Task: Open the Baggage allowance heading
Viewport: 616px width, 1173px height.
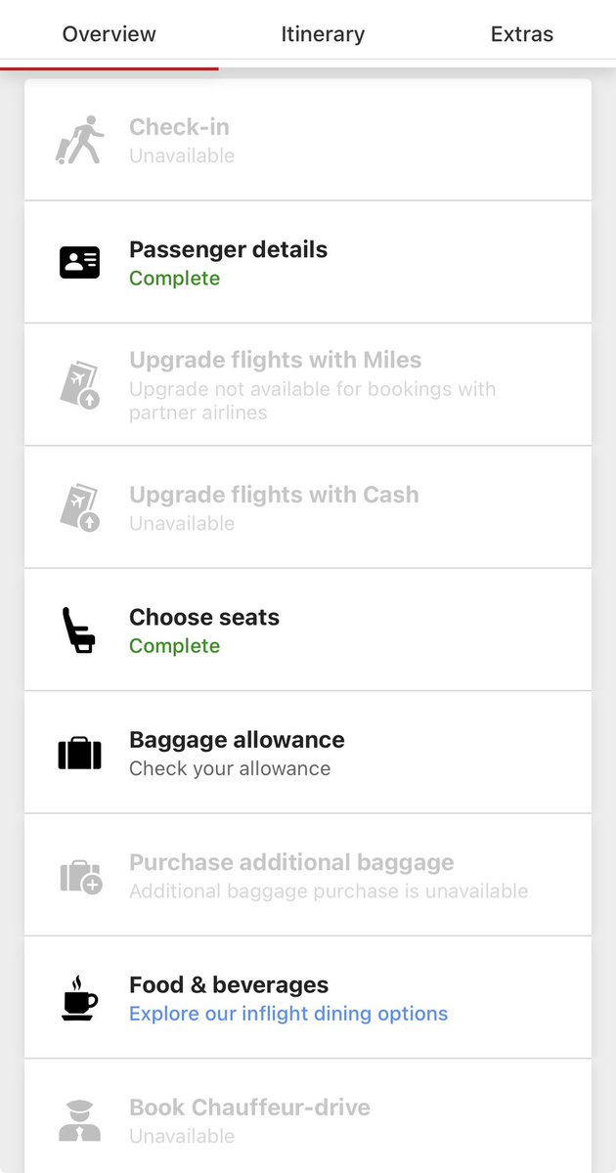Action: [237, 740]
